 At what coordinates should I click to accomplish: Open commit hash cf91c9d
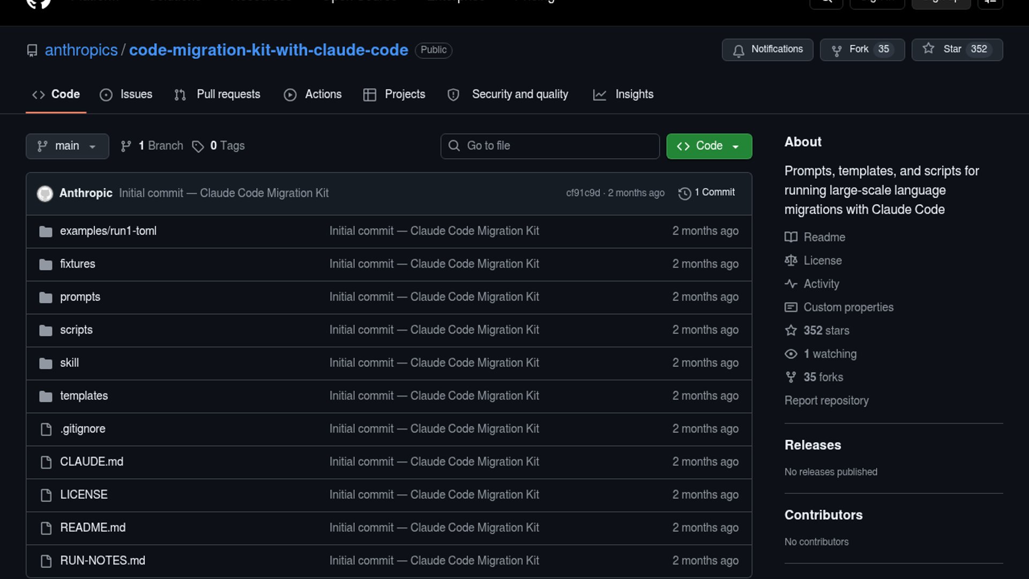click(x=583, y=193)
